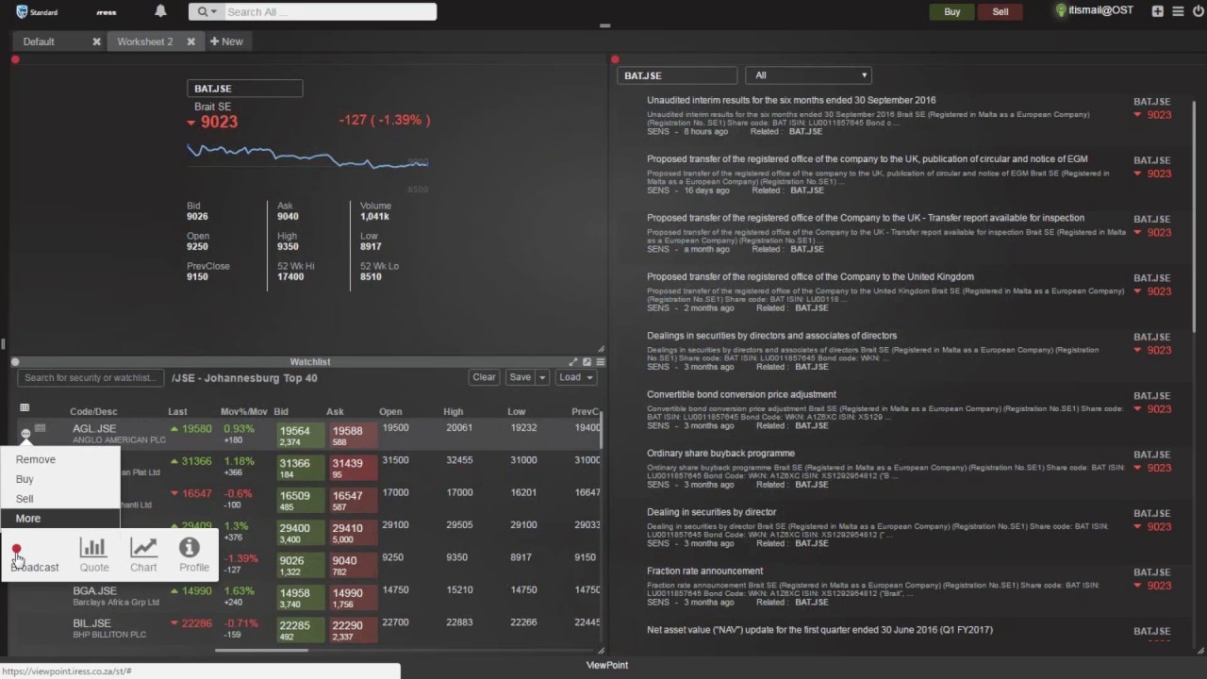
Task: Click the green Buy button in header
Action: 952,12
